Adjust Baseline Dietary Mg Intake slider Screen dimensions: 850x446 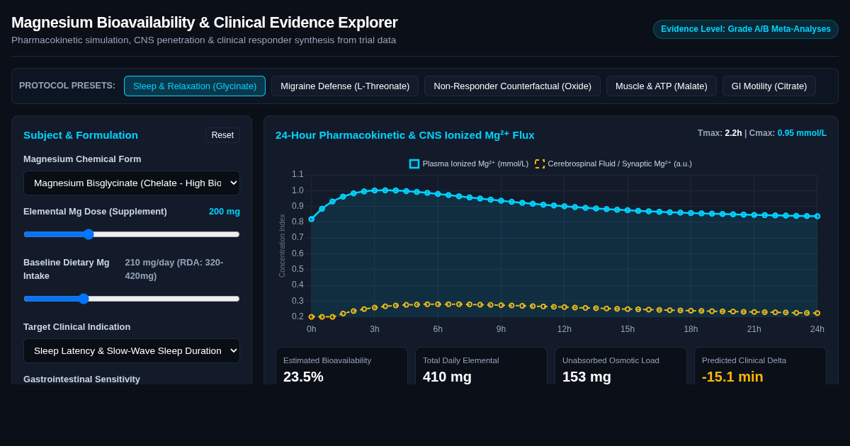[x=132, y=299]
